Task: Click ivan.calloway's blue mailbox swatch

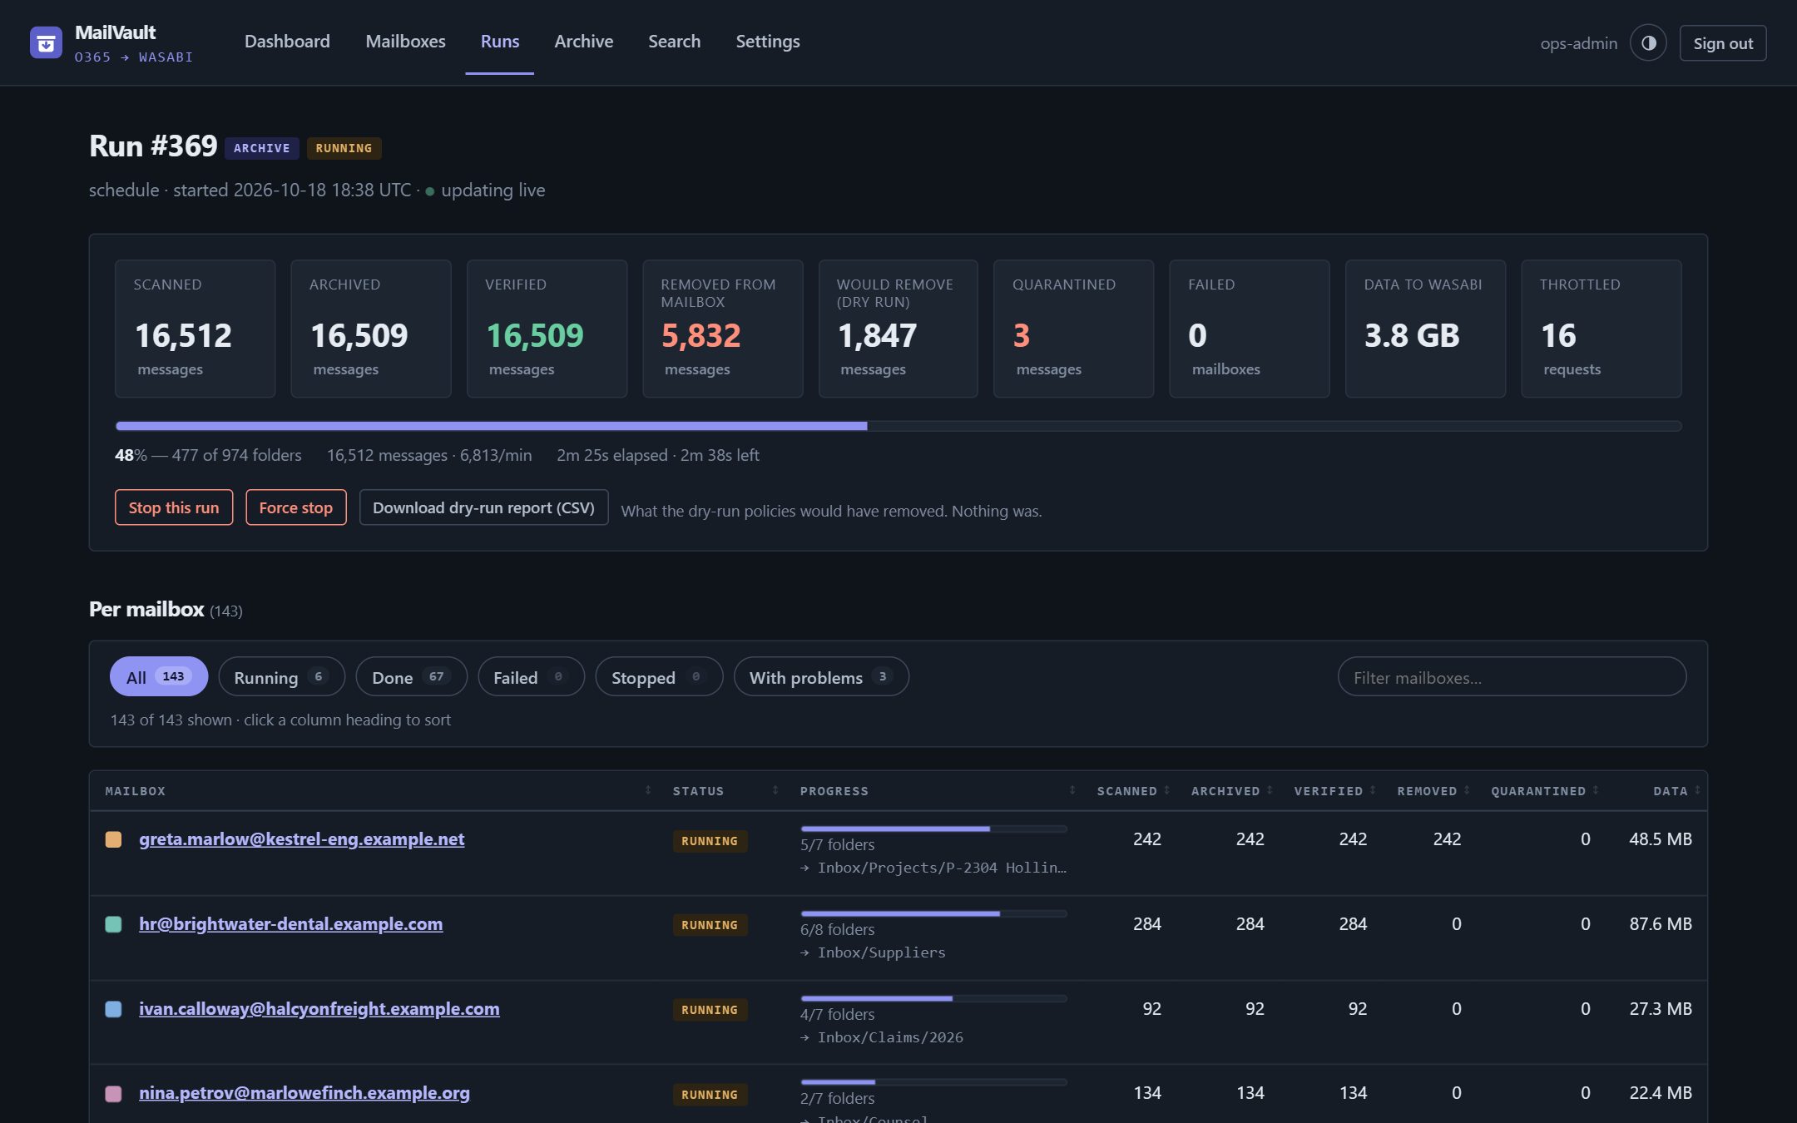Action: [x=114, y=1009]
